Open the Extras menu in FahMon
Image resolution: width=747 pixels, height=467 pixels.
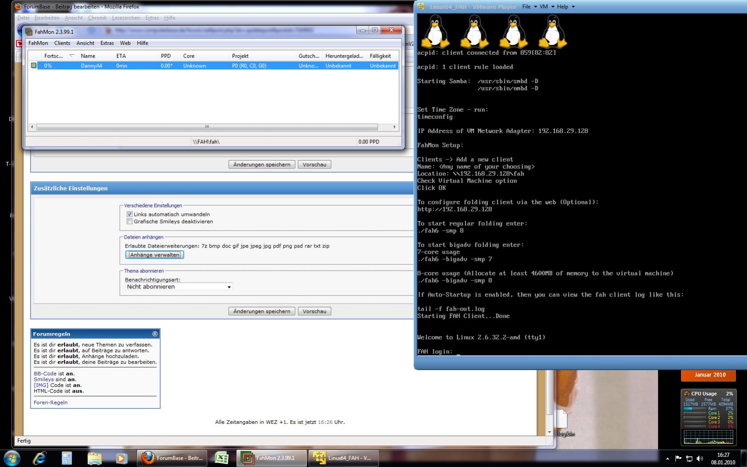(x=107, y=43)
